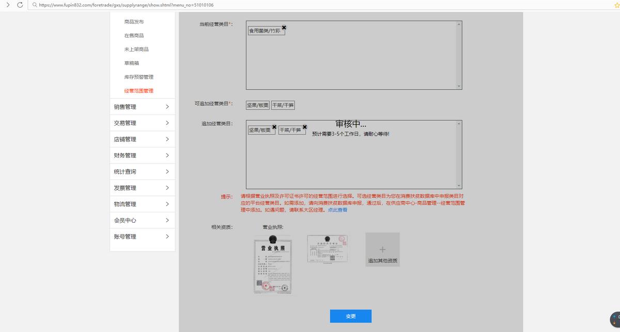Click the bookmark star in the address bar
This screenshot has height=332, width=620.
point(616,5)
